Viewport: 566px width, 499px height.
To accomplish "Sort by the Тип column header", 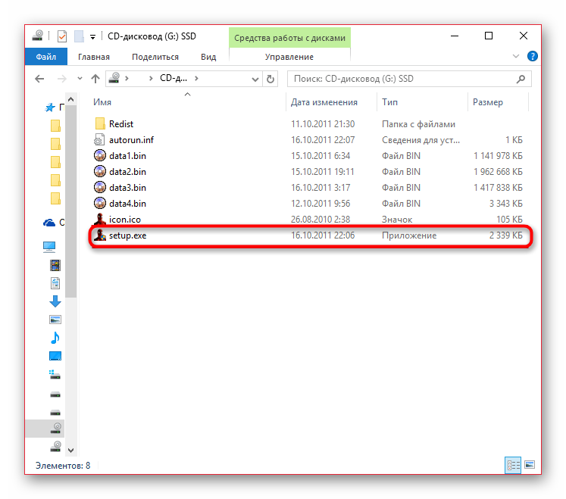I will tap(390, 102).
